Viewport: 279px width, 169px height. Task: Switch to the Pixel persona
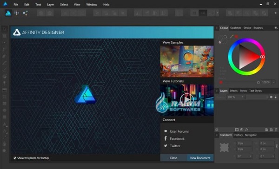pos(17,13)
